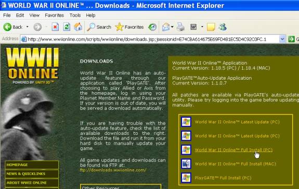The image size is (299, 189).
Task: Click the Back arrow icon
Action: coord(7,27)
